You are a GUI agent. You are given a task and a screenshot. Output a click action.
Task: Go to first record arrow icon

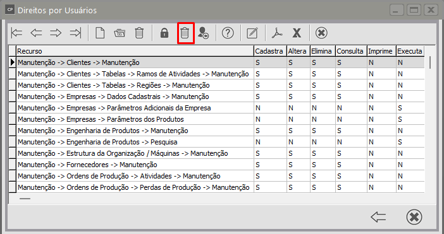(x=17, y=33)
